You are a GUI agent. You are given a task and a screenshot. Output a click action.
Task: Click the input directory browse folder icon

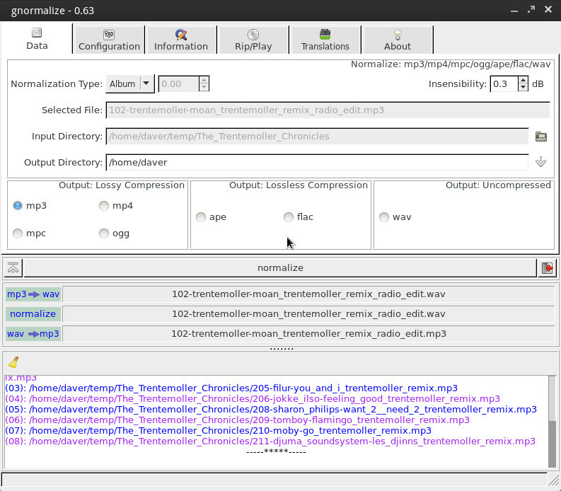pos(541,137)
